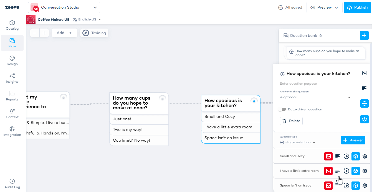The height and width of the screenshot is (192, 372).
Task: Select the radio on How spacious is your kitchen node
Action: [x=254, y=101]
